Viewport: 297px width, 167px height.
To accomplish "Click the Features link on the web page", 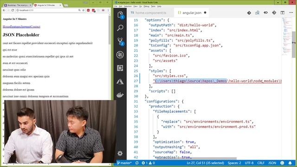I will (15, 26).
